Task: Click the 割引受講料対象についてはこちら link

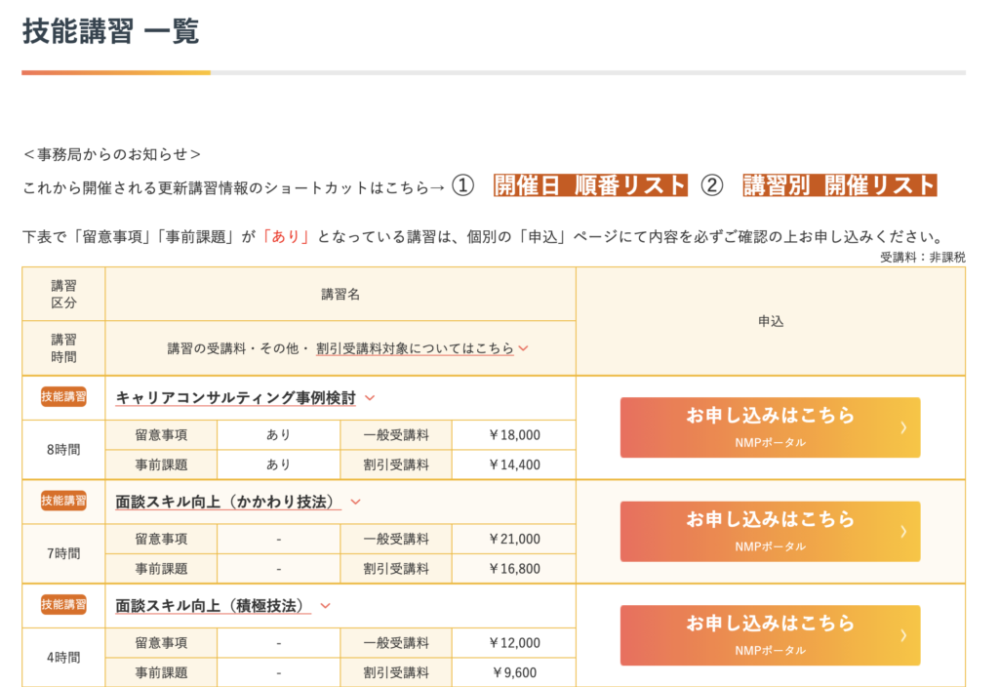Action: point(415,348)
